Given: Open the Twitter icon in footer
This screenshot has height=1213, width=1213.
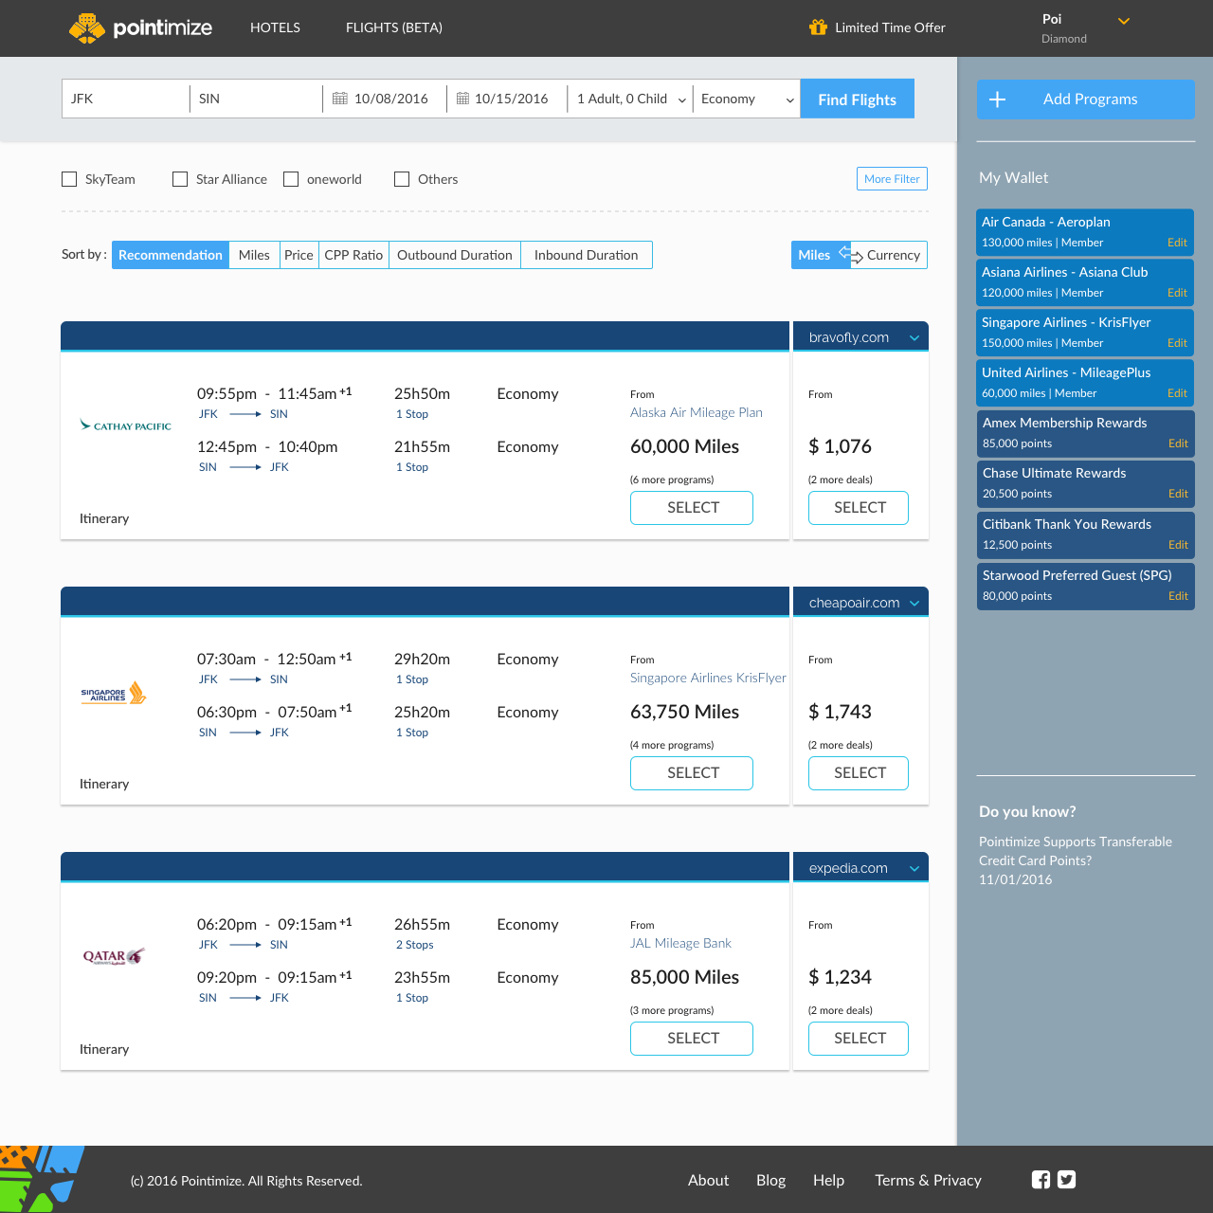Looking at the screenshot, I should point(1066,1180).
